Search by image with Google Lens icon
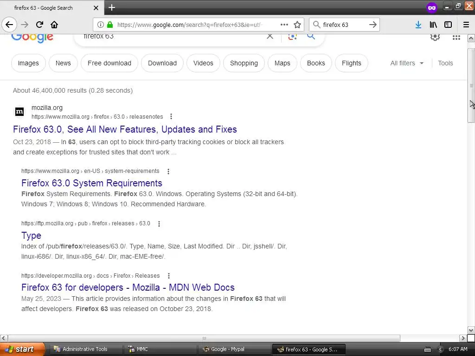 coord(292,37)
